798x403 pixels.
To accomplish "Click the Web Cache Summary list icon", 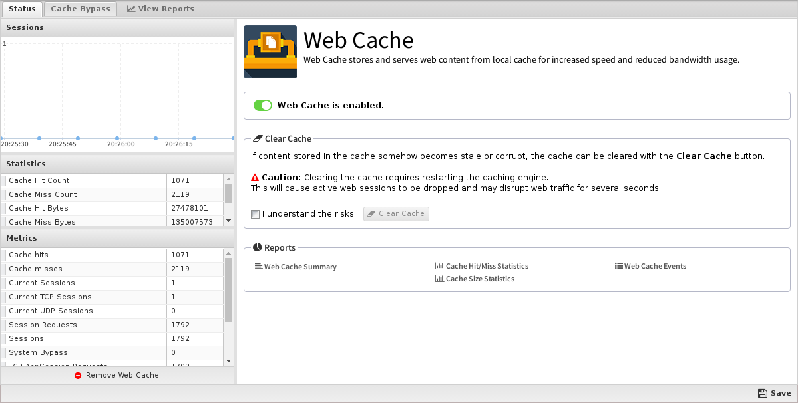I will click(x=259, y=267).
